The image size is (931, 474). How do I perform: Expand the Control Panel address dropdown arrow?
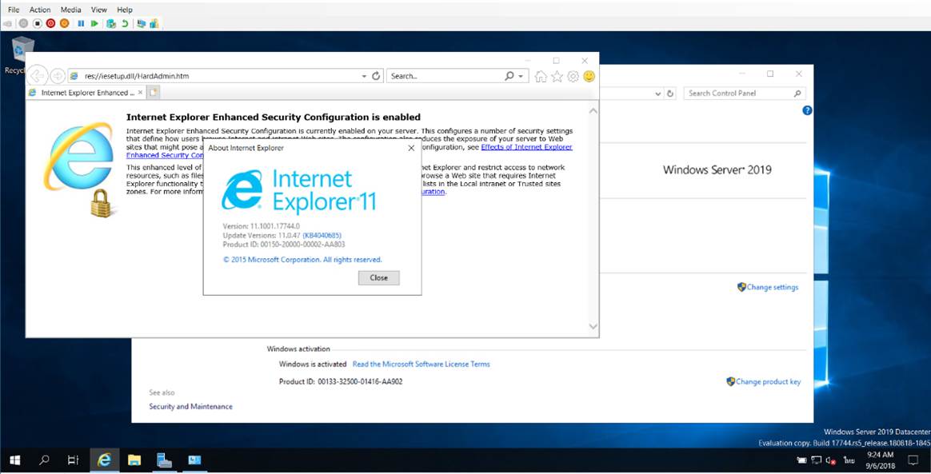(658, 94)
